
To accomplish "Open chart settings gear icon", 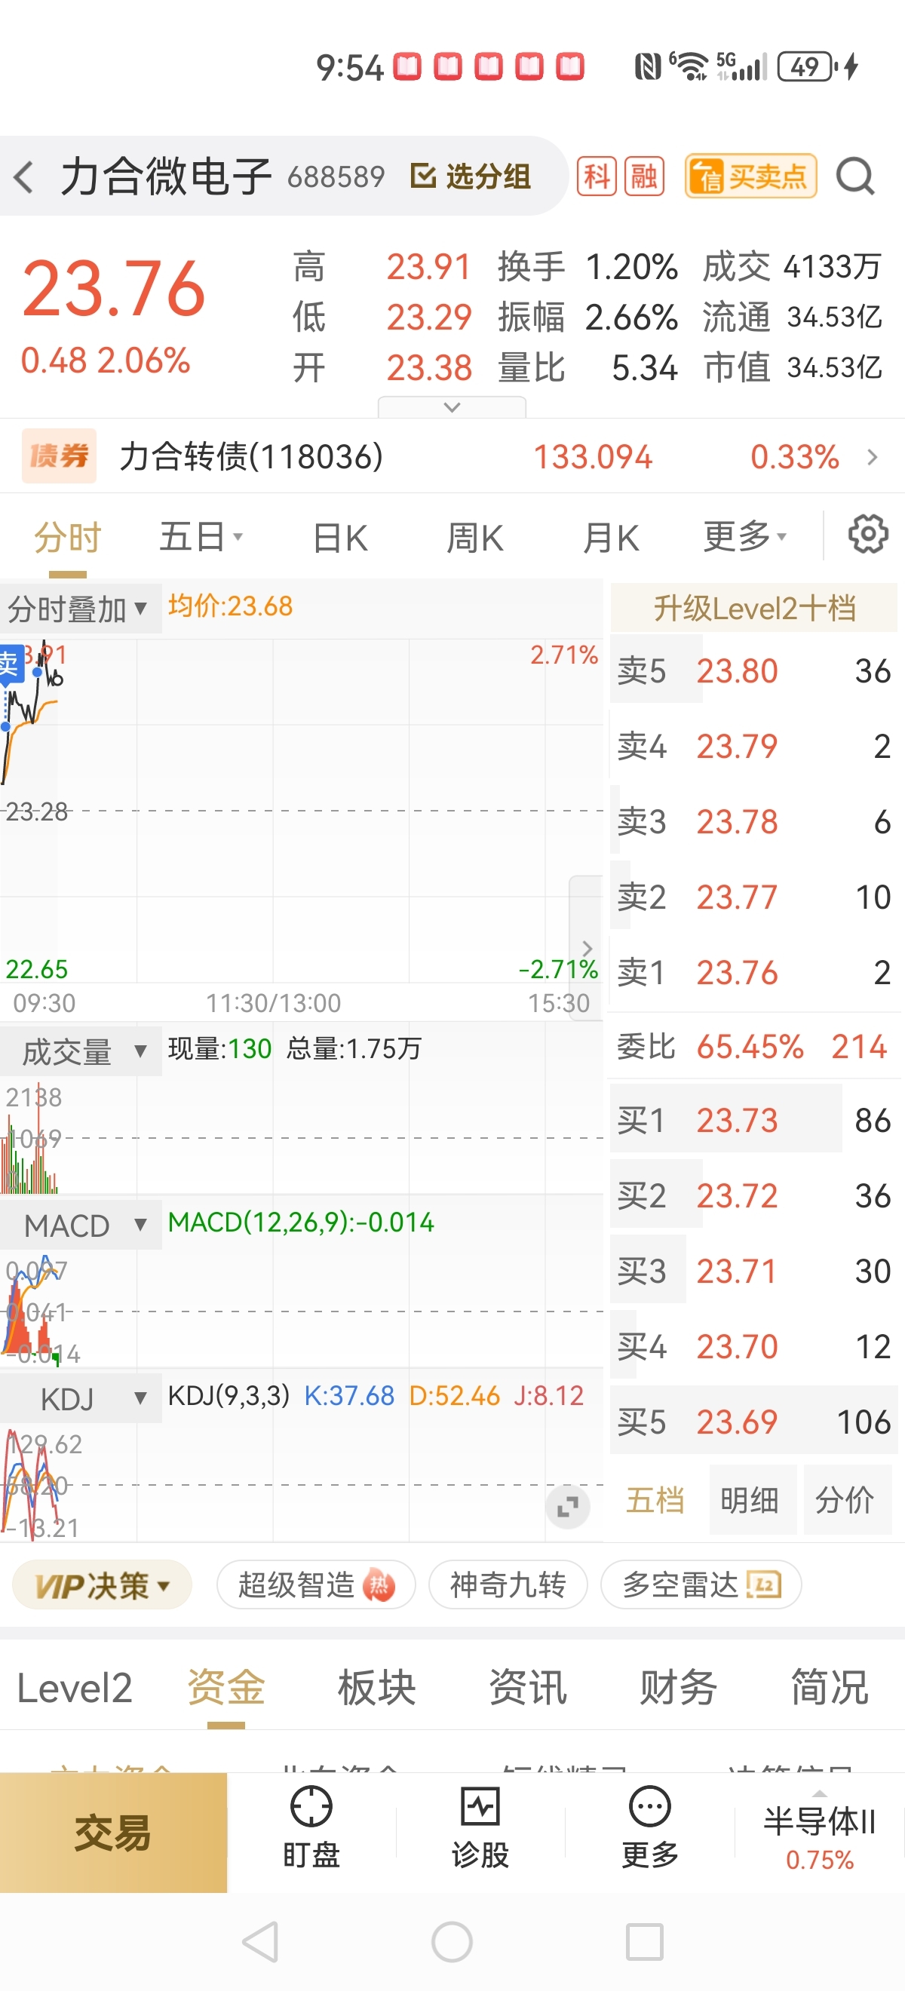I will click(x=868, y=534).
